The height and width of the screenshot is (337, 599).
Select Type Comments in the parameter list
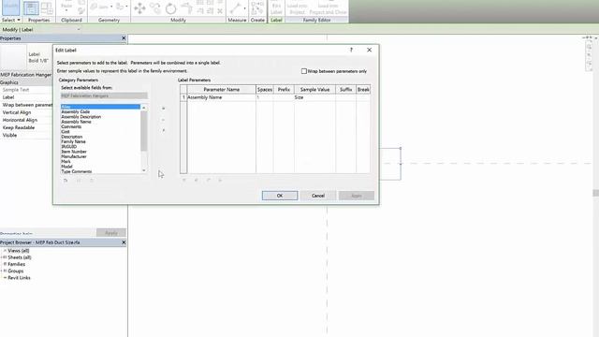[77, 171]
